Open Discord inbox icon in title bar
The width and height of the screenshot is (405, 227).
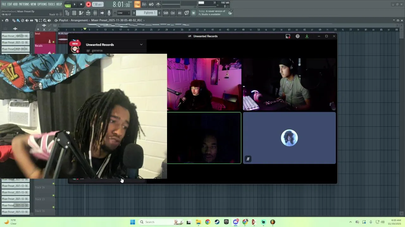point(288,36)
